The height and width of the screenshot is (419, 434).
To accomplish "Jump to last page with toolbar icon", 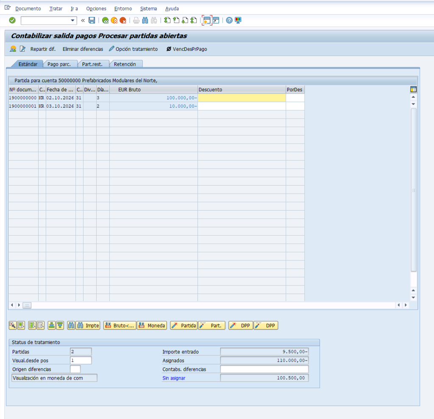I will [x=194, y=20].
